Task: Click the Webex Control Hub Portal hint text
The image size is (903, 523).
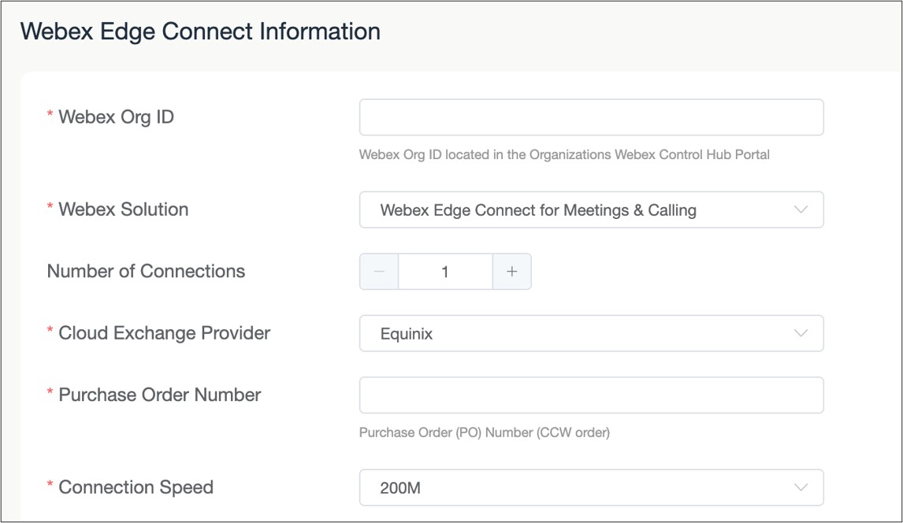Action: pyautogui.click(x=563, y=155)
